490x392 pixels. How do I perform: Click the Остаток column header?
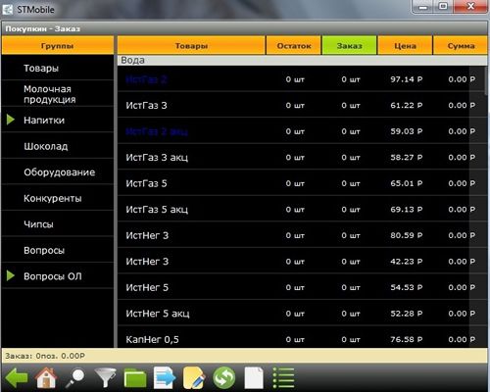294,45
